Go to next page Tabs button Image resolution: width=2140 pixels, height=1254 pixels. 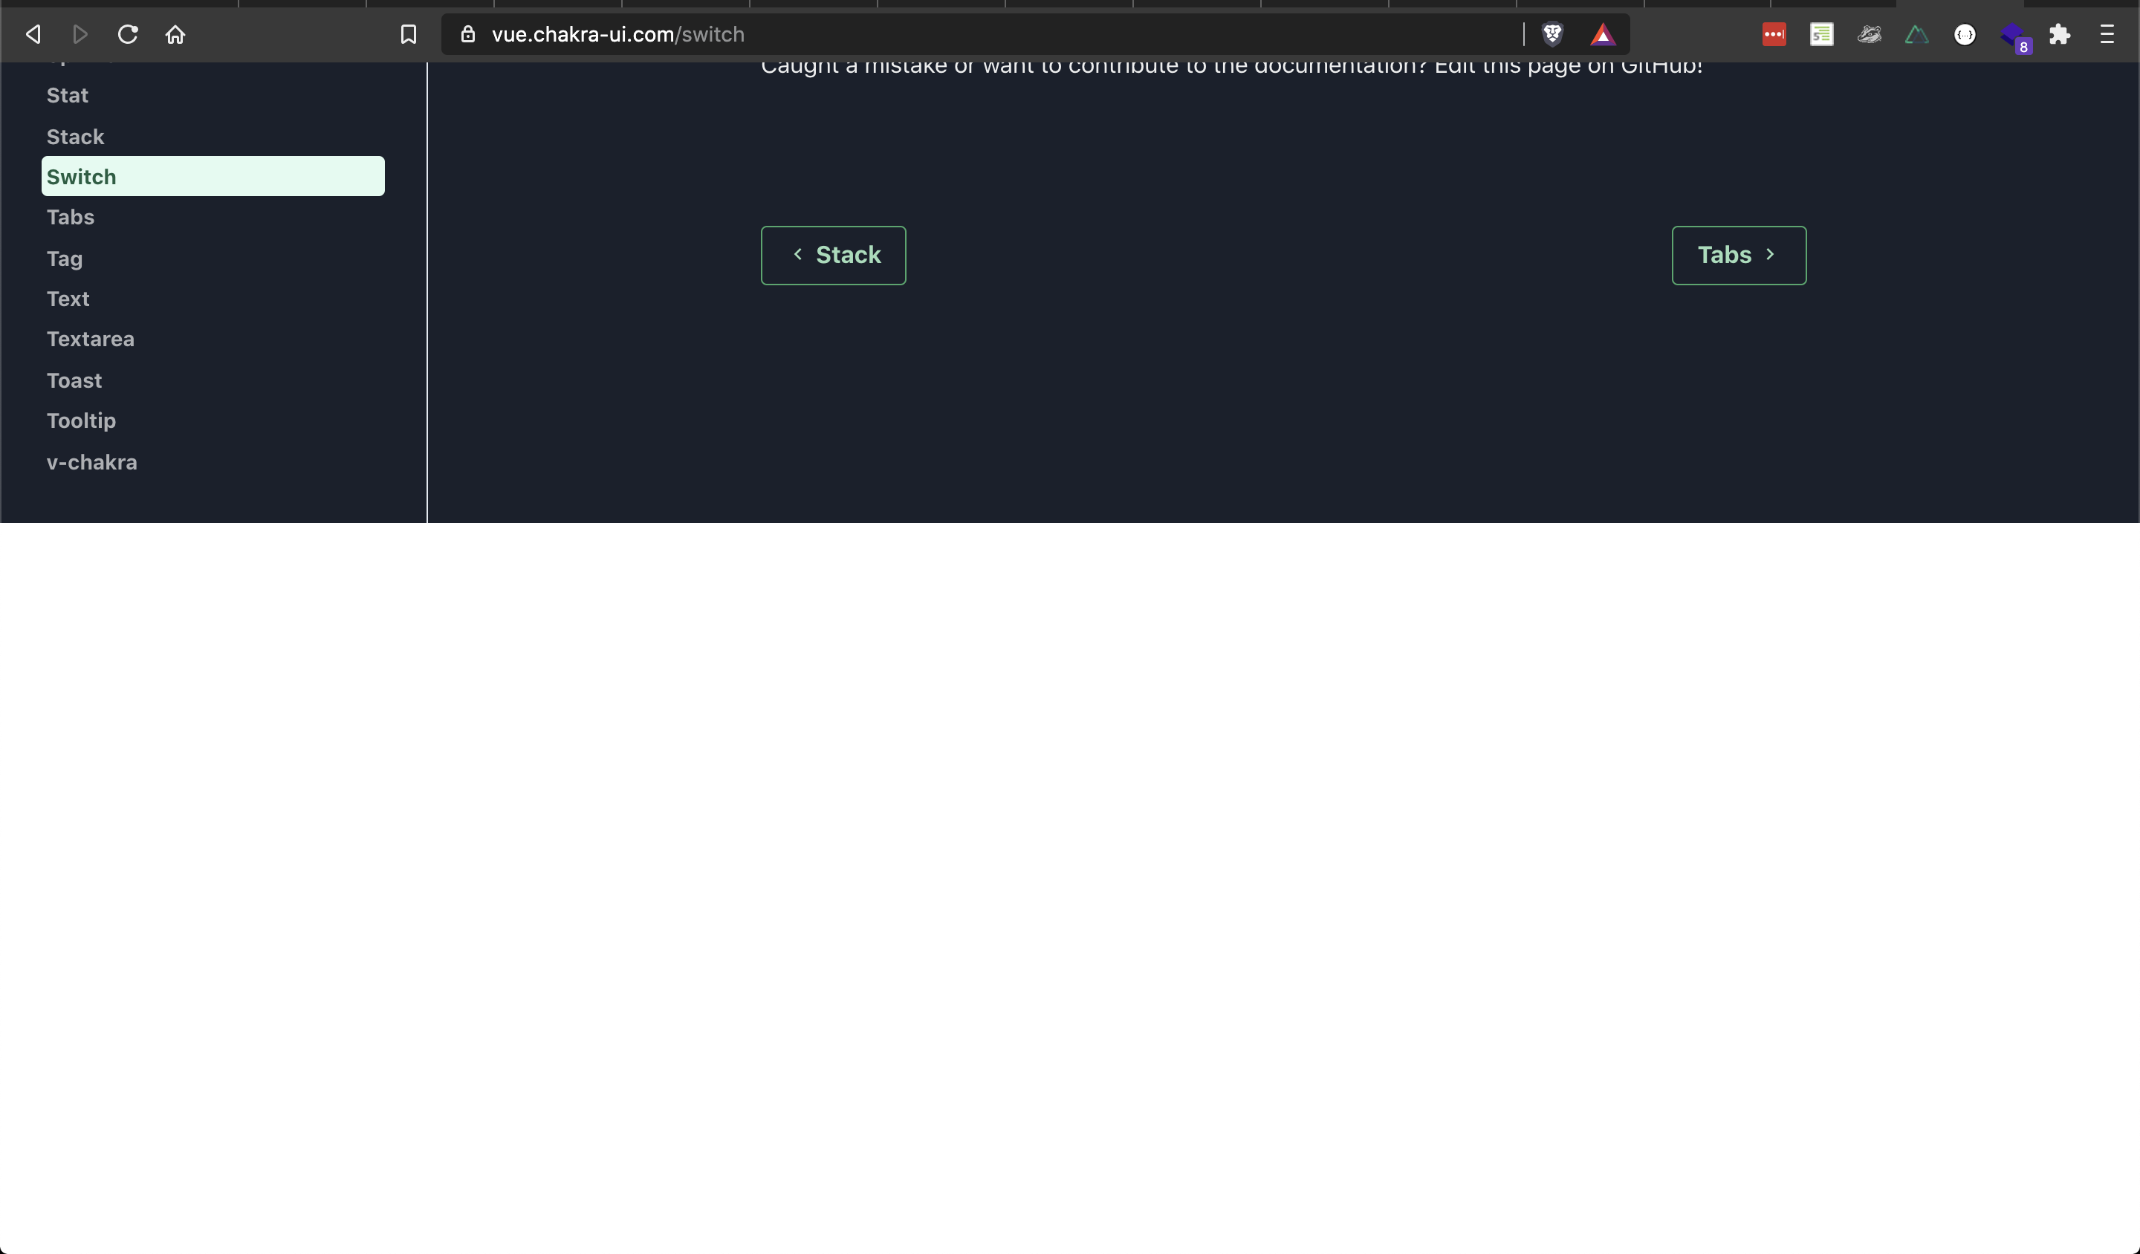[1738, 256]
